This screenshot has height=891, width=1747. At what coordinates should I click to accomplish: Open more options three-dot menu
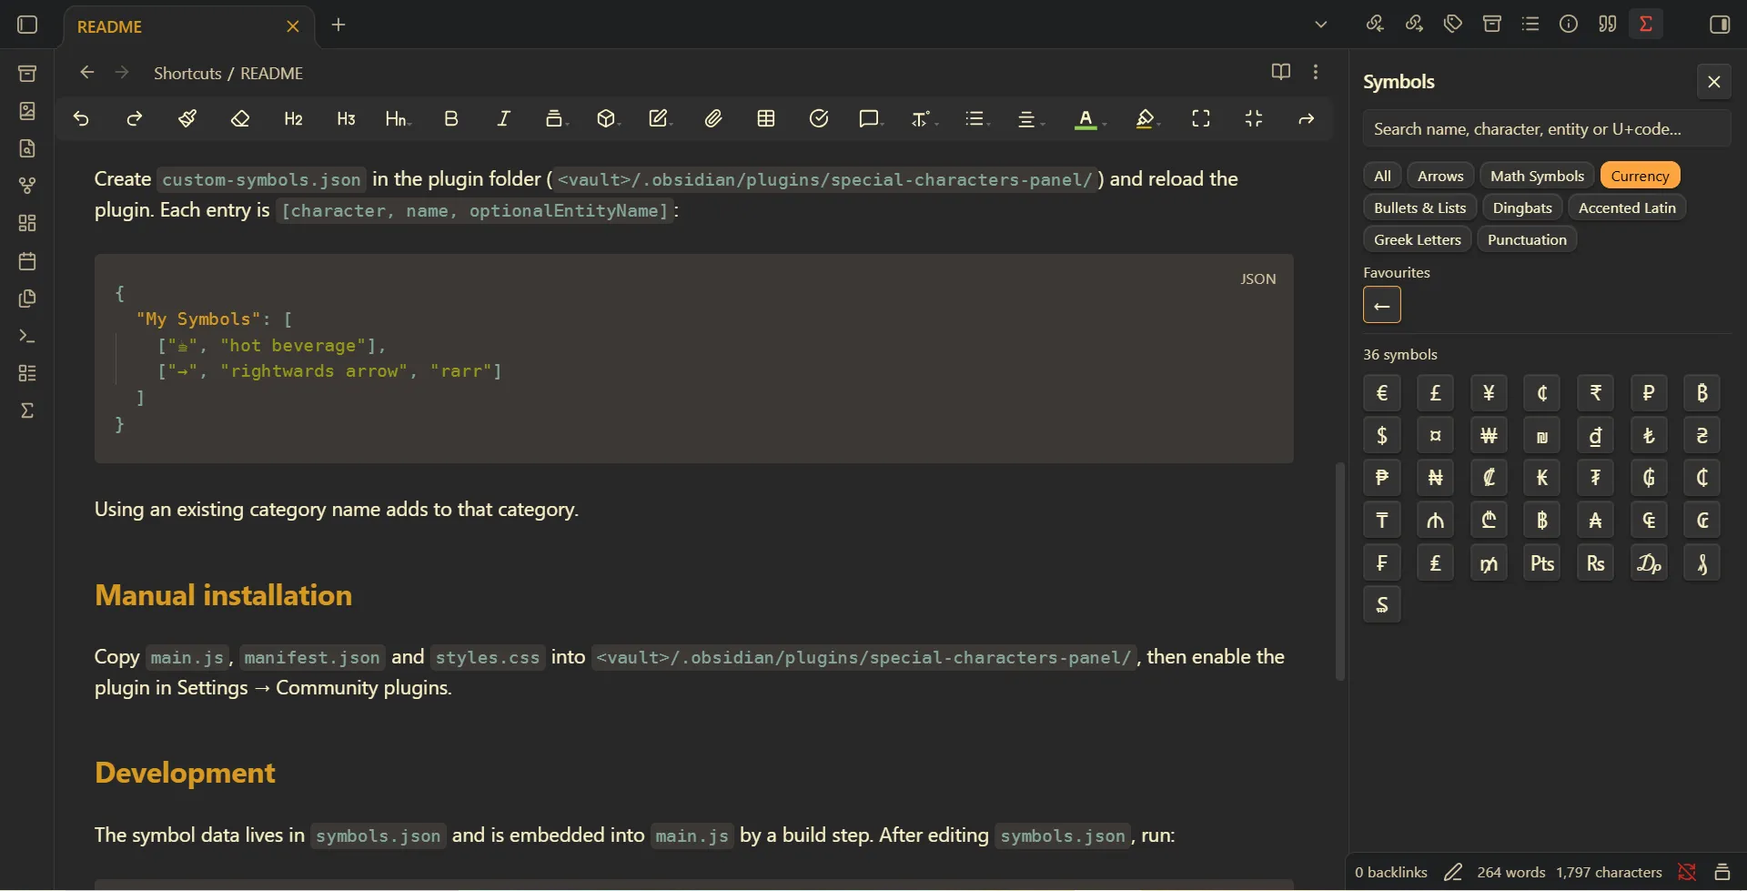point(1316,72)
